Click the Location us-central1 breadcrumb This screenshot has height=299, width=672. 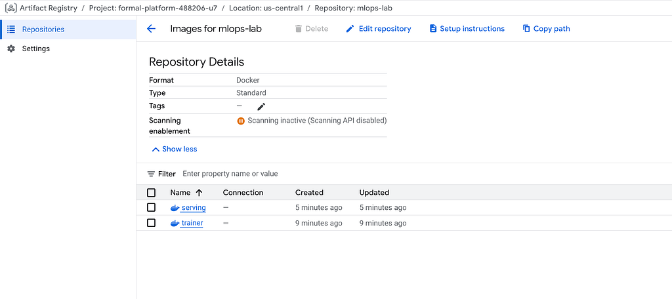tap(266, 8)
